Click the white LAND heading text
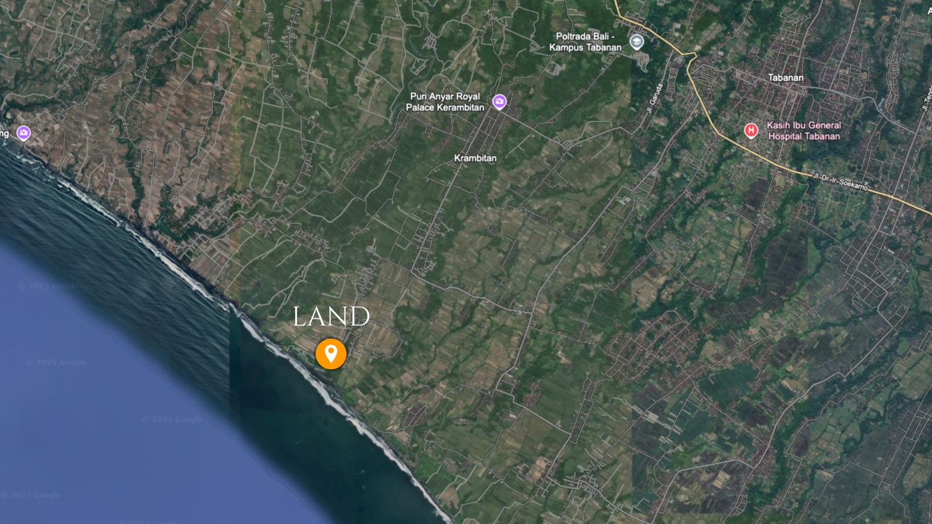Screen dimensions: 932x524 (x=331, y=317)
